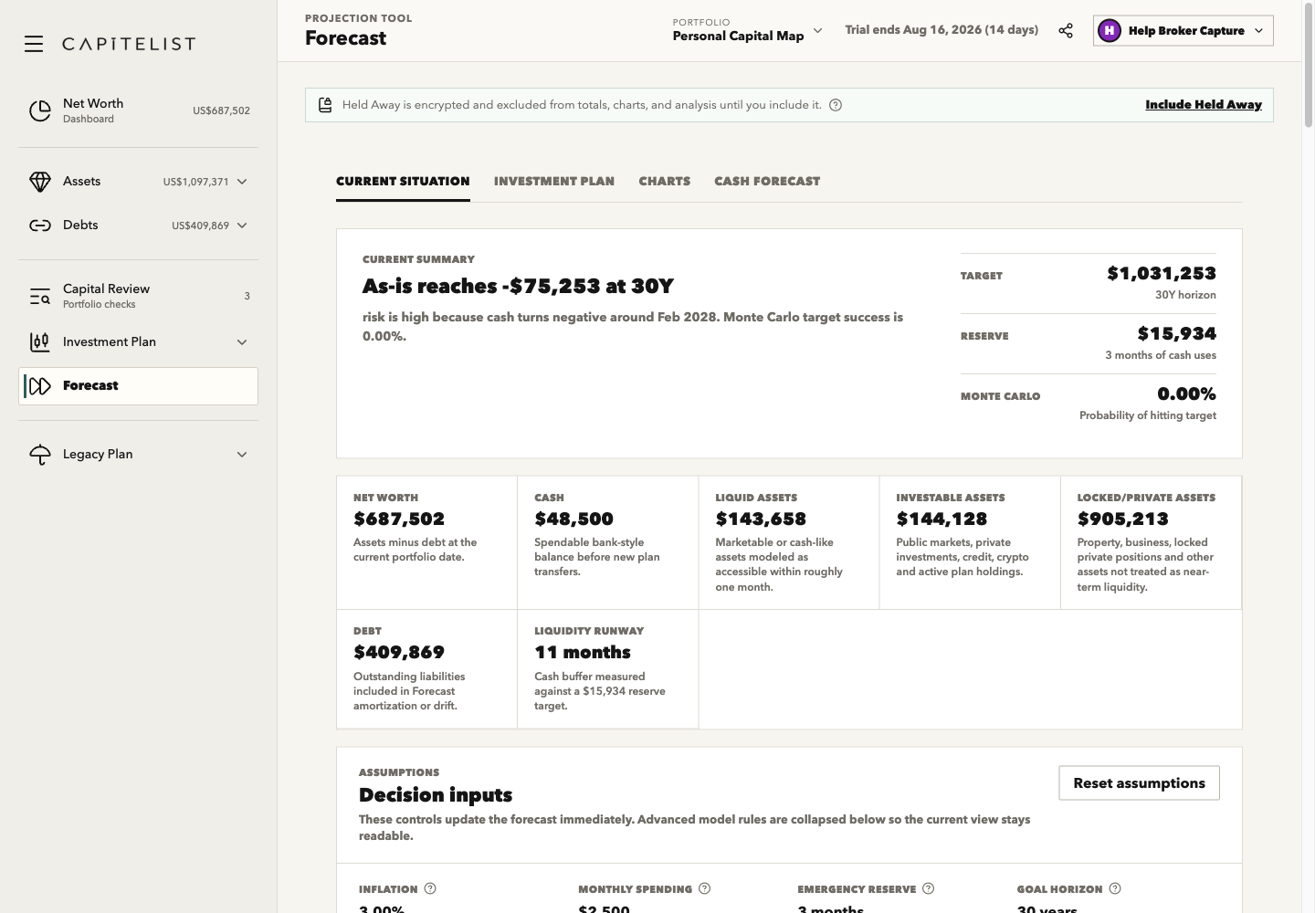Click the Reset assumptions button
Screen dimensions: 1315x913
coord(1139,783)
